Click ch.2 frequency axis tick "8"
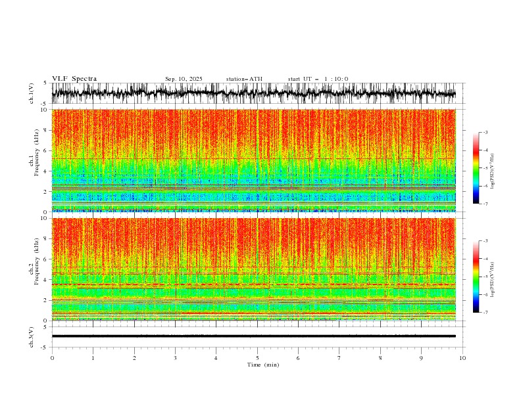 pos(45,239)
